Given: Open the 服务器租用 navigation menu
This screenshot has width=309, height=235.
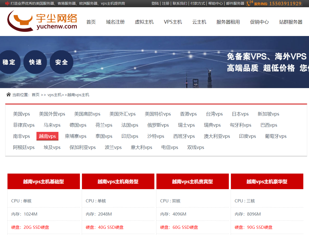Looking at the screenshot, I should click(x=228, y=22).
